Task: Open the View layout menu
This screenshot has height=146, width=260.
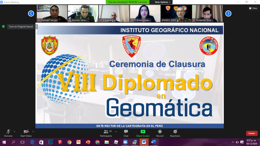Action: [x=253, y=8]
